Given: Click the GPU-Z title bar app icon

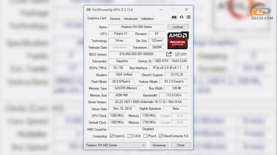Looking at the screenshot, I should 88,9.
